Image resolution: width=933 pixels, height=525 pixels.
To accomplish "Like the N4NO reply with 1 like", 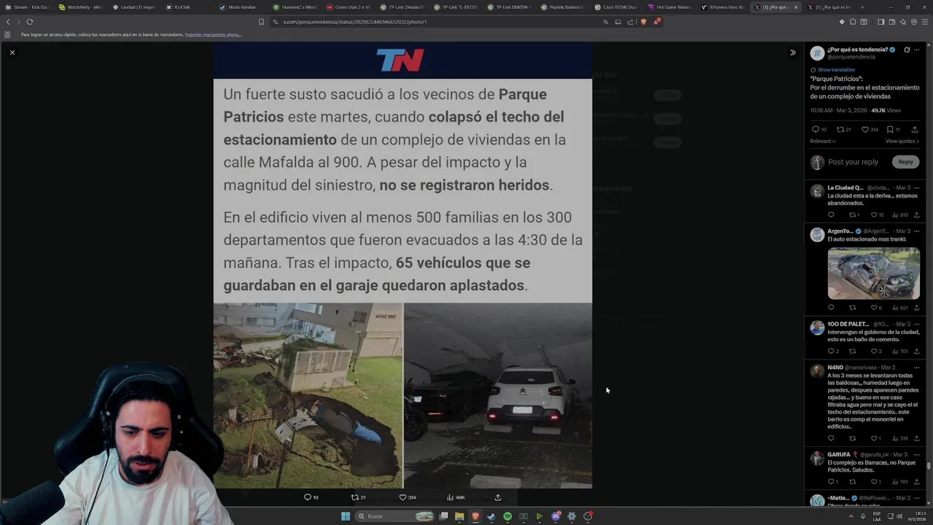I will (874, 439).
